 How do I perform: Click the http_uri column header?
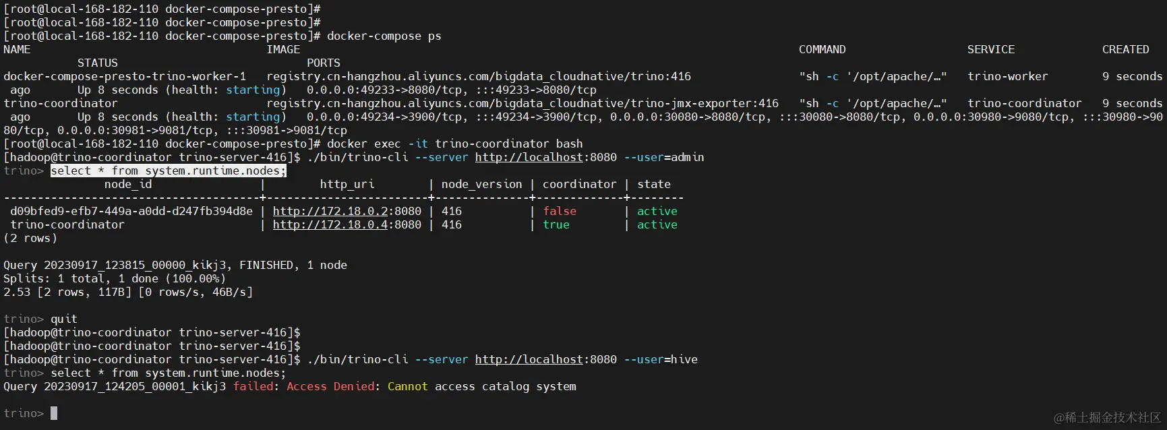347,184
